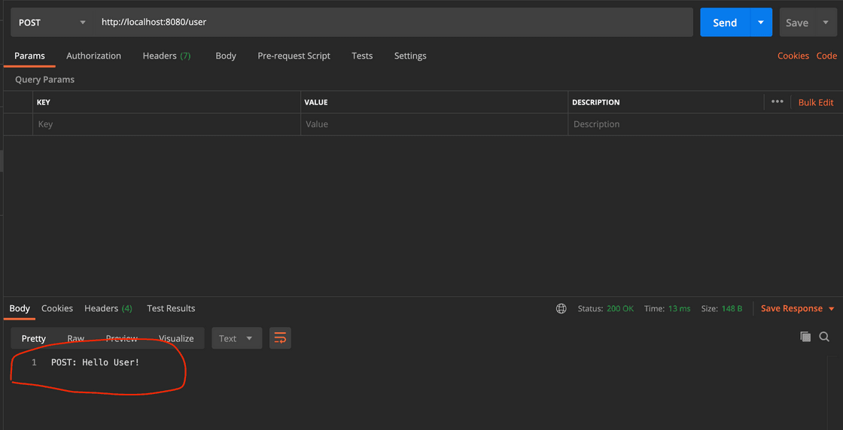Show the Visualize response view

176,338
